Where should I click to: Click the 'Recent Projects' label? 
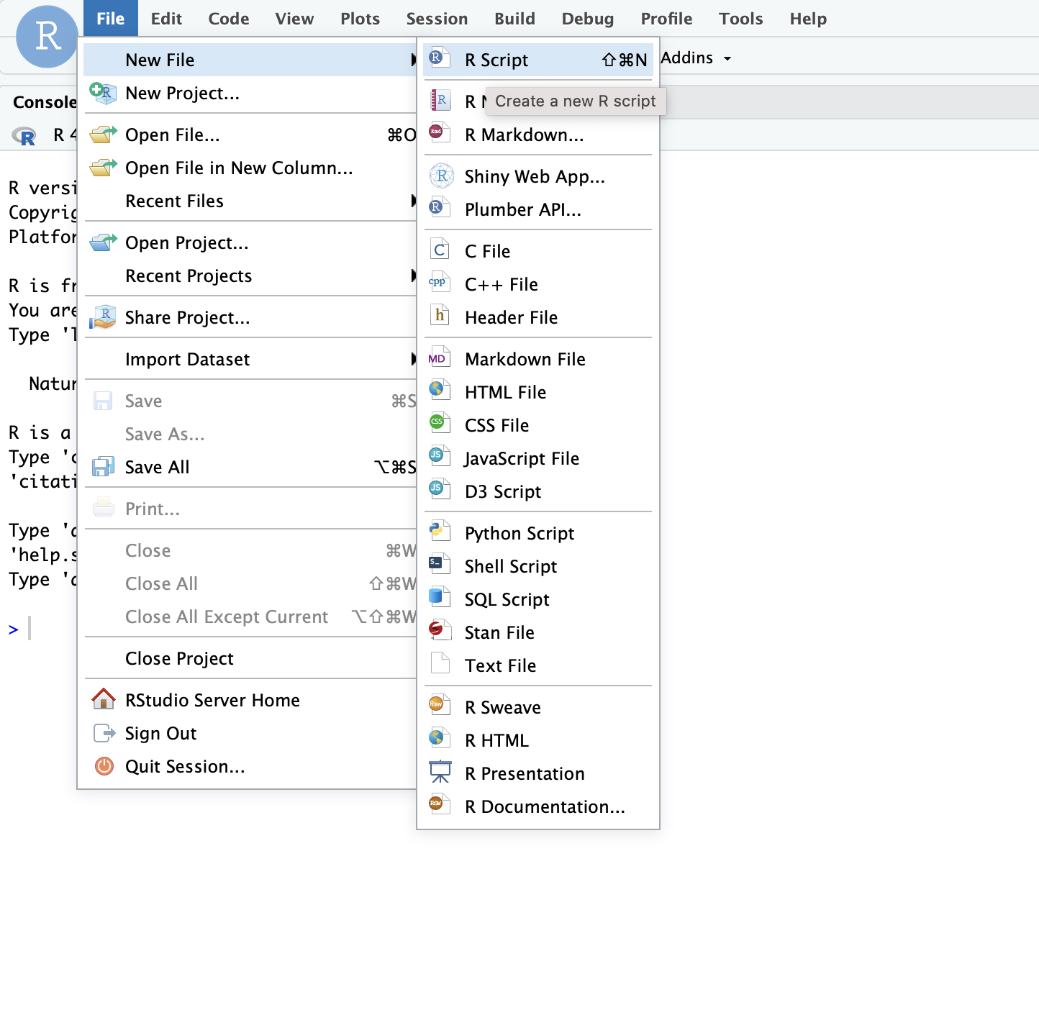[189, 276]
